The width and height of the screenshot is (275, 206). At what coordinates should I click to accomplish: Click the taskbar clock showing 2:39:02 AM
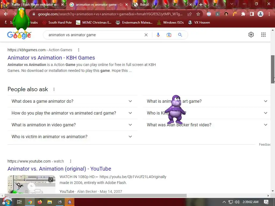click(251, 202)
